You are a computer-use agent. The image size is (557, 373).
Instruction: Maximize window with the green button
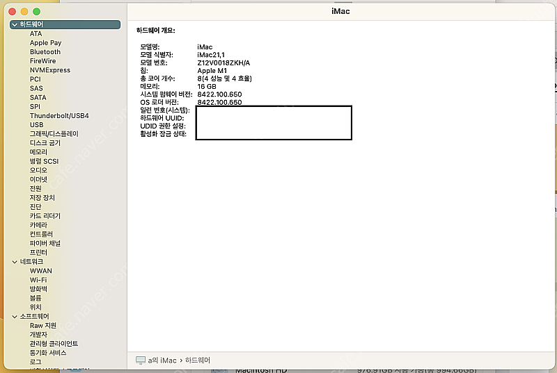(x=37, y=11)
